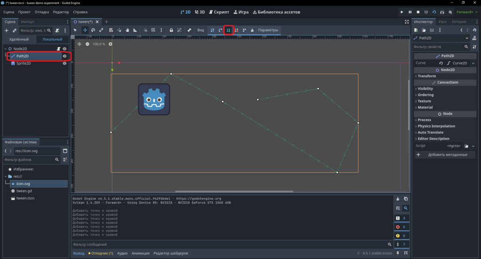Select the Ruler mode tool

pyautogui.click(x=135, y=30)
